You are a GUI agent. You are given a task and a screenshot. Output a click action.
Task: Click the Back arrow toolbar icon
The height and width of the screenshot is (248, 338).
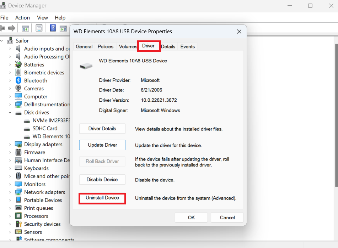2,28
